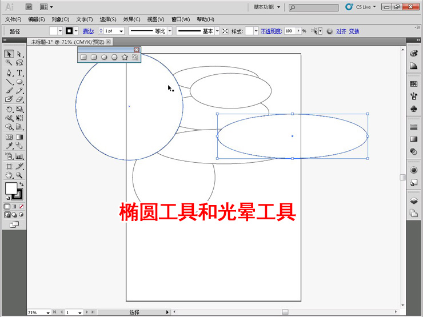Viewport: 423px width, 317px height.
Task: Open the 71% zoom level dropdown
Action: coord(47,312)
